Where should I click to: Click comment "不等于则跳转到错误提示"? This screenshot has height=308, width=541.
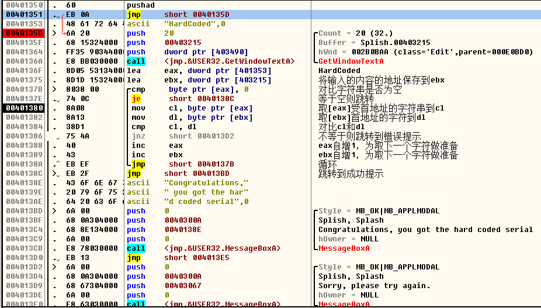coord(369,136)
